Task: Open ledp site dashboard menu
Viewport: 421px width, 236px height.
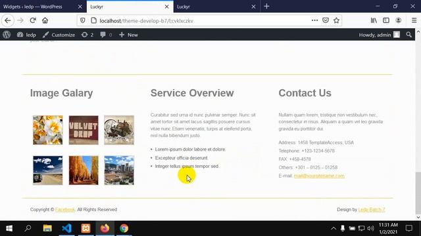Action: 26,35
